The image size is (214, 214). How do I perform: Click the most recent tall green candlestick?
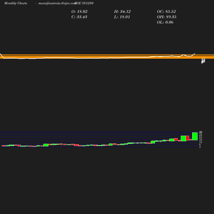click(195, 136)
